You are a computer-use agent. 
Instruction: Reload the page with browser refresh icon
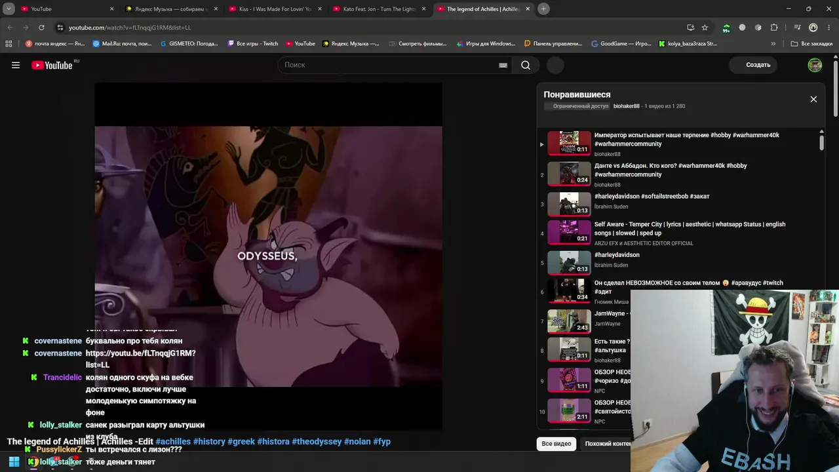[x=41, y=28]
